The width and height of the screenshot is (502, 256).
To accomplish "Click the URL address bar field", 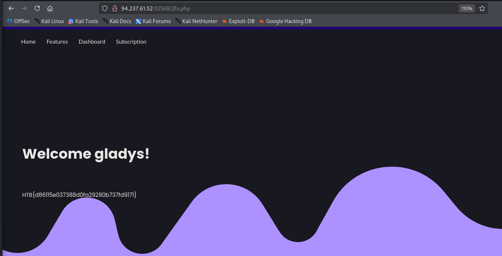I will [289, 8].
